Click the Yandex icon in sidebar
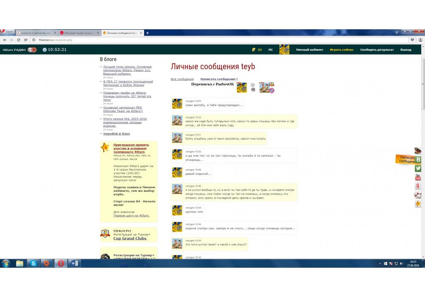This screenshot has height=297, width=425. [x=418, y=186]
